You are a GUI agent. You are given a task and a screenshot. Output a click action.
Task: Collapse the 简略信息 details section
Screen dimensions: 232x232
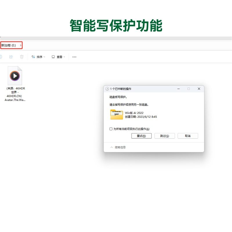pos(112,147)
